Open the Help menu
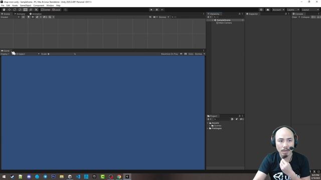The height and width of the screenshot is (180, 321). (x=58, y=5)
